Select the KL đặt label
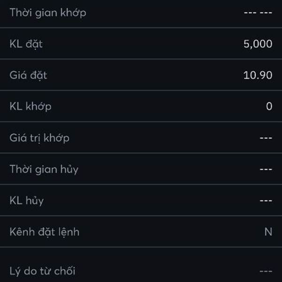 26,44
